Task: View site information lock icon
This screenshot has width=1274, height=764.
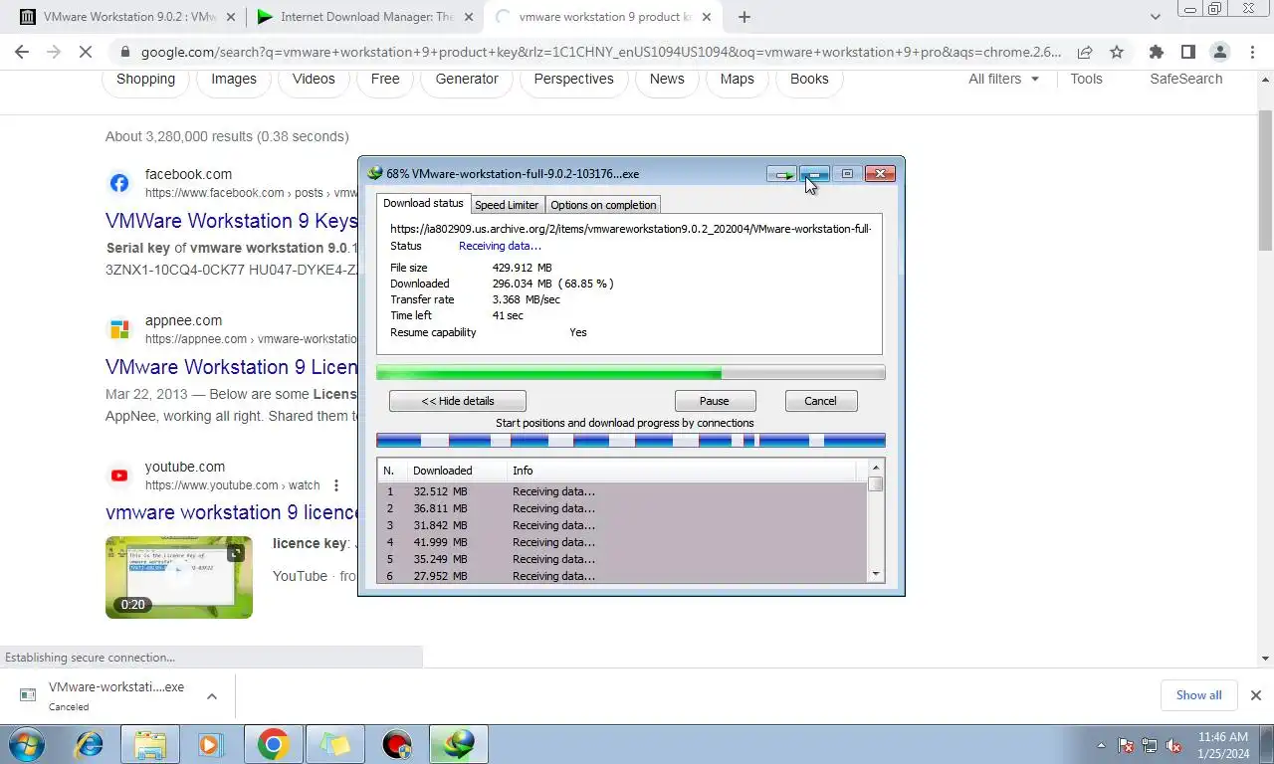Action: 124,53
